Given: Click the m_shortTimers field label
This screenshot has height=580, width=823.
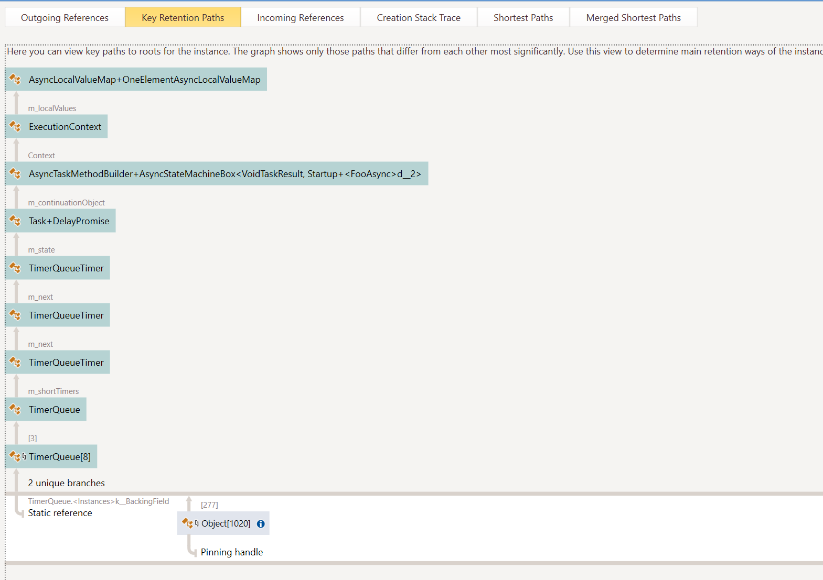Looking at the screenshot, I should pyautogui.click(x=54, y=391).
